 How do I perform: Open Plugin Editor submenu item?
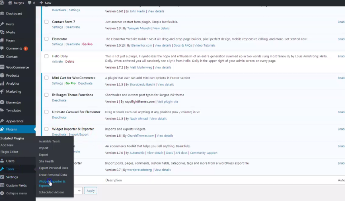point(9,152)
